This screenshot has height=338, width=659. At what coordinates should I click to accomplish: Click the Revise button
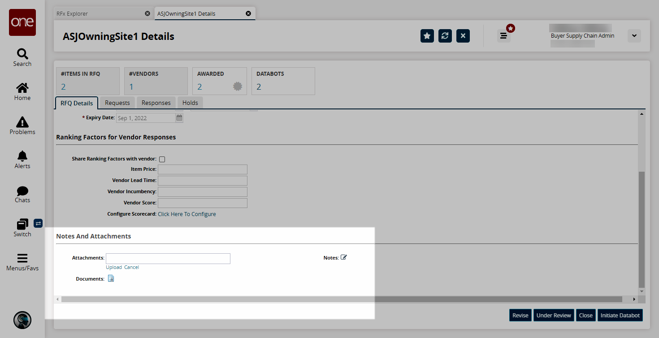click(x=520, y=315)
